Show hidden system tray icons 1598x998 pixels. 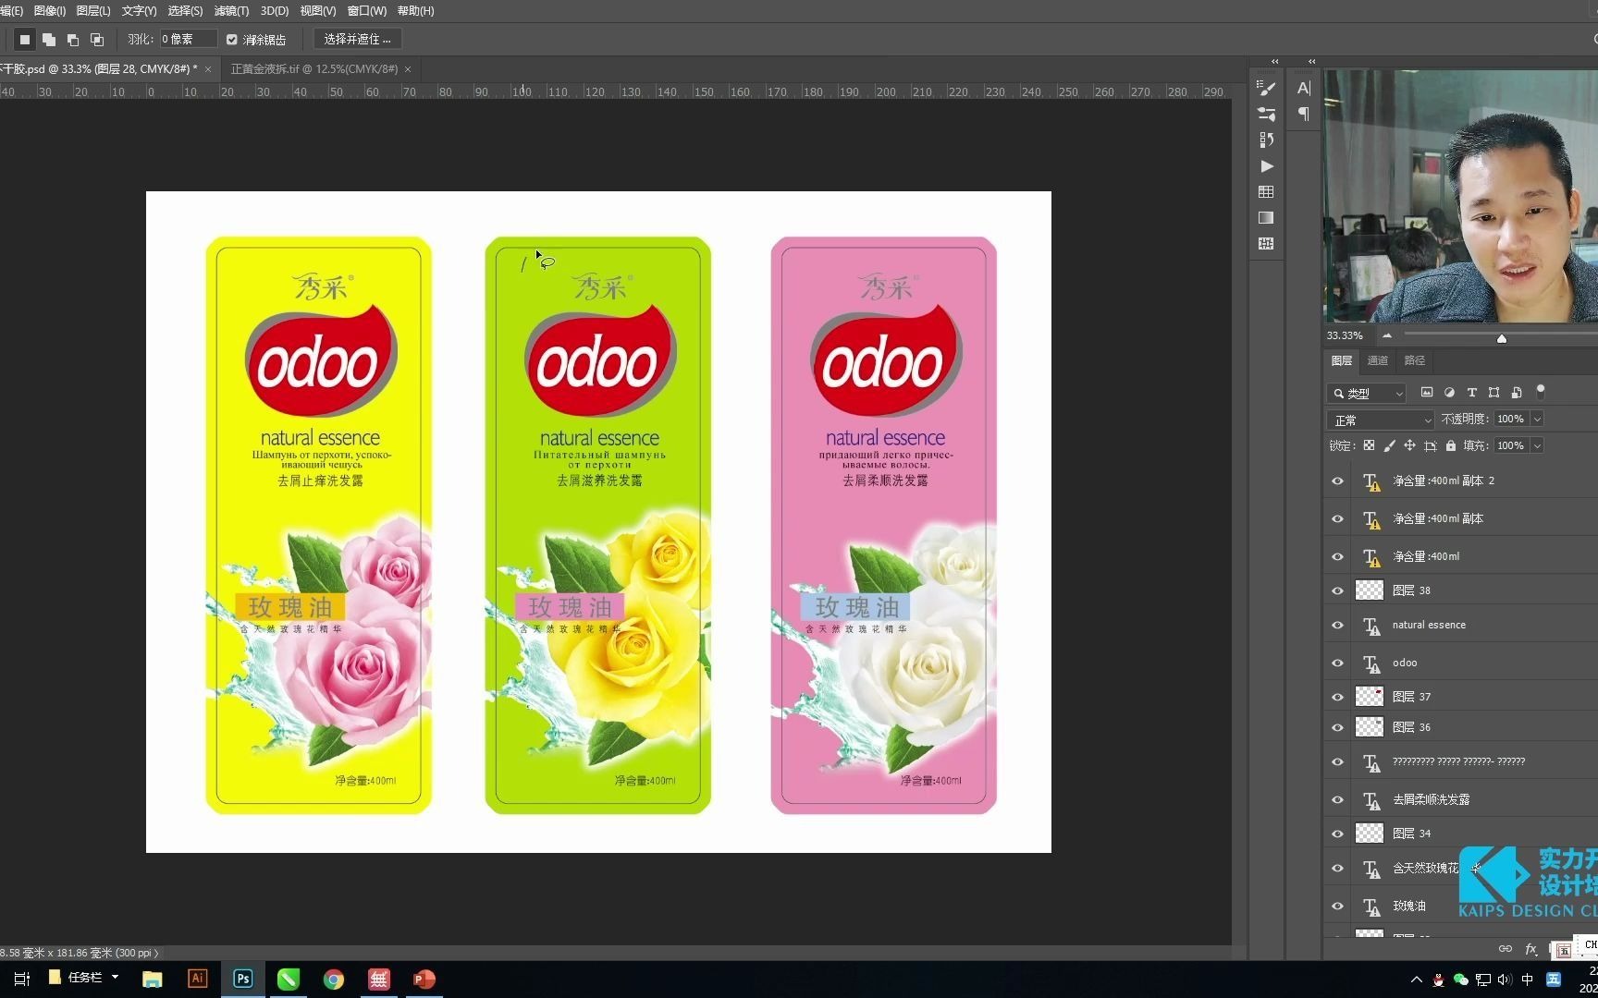click(1416, 980)
